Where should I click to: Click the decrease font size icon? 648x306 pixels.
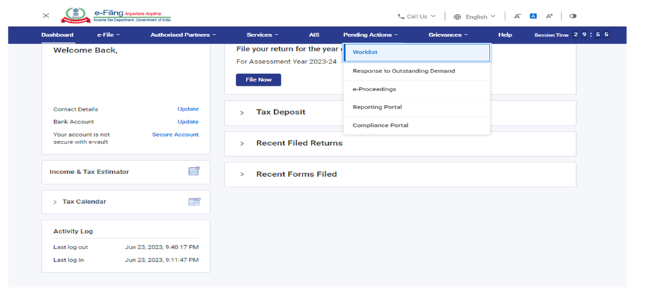point(517,16)
